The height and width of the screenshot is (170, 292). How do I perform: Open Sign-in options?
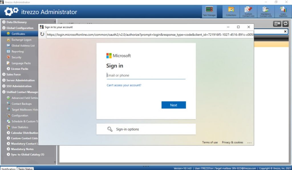(x=146, y=129)
